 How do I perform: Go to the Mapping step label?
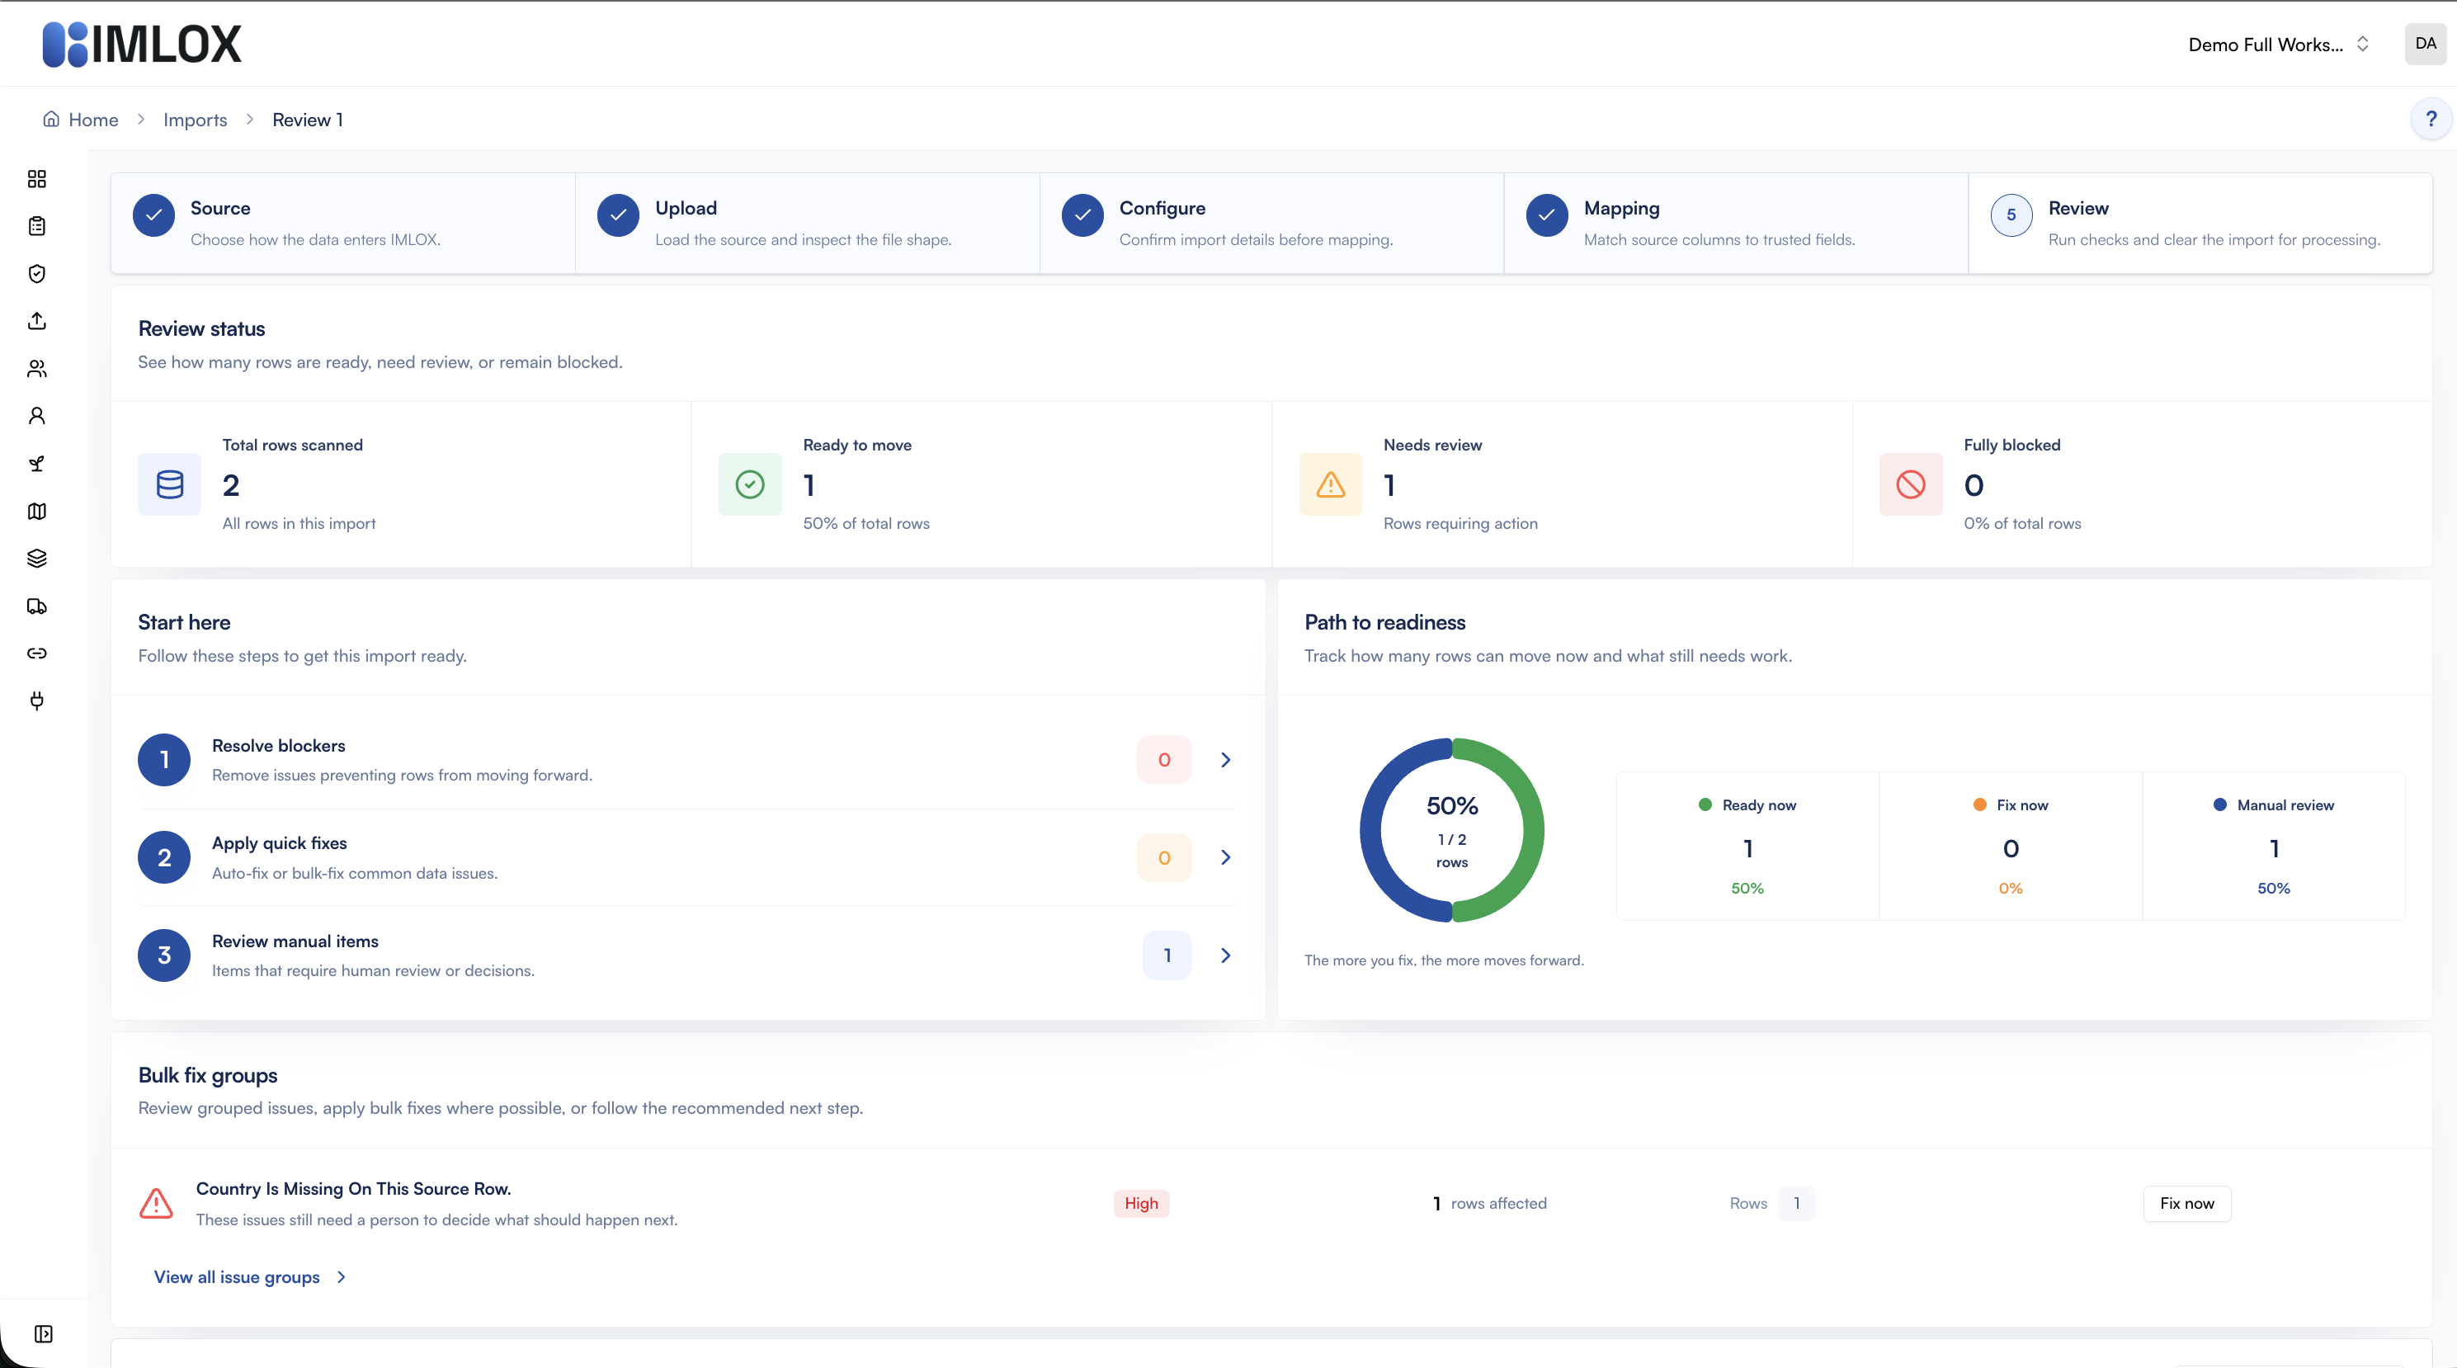(x=1621, y=208)
